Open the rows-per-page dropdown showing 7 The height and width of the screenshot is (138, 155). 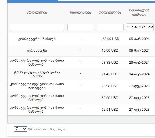click(21, 129)
